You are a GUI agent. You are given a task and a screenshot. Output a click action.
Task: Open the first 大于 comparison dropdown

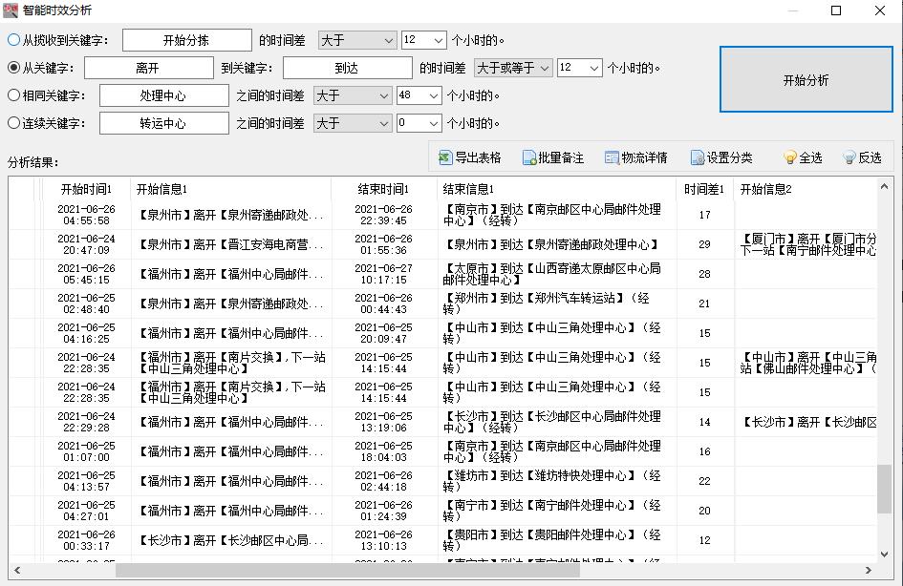(x=357, y=40)
